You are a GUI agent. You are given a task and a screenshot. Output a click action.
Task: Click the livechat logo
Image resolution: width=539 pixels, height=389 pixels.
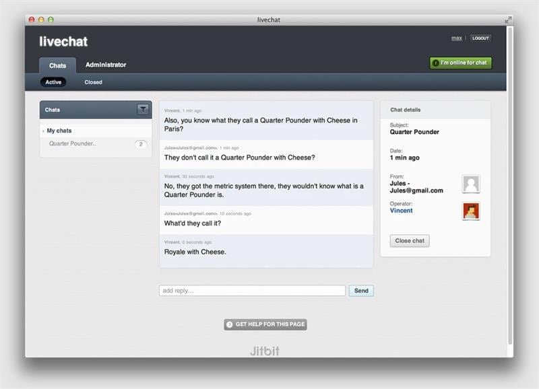click(63, 42)
